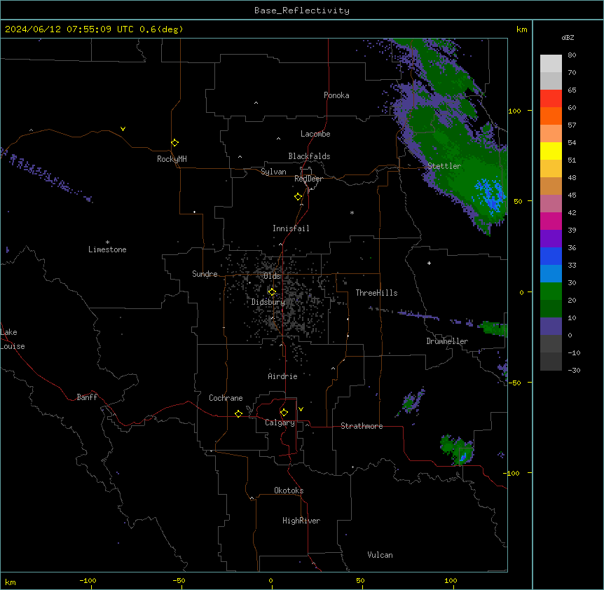Click the Strathmore label
The height and width of the screenshot is (590, 604).
[362, 426]
